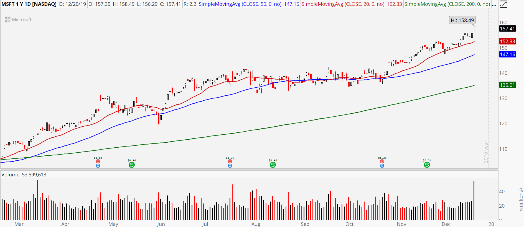Image resolution: width=524 pixels, height=227 pixels.
Task: Click the year 20 label on time axis
Action: click(491, 224)
